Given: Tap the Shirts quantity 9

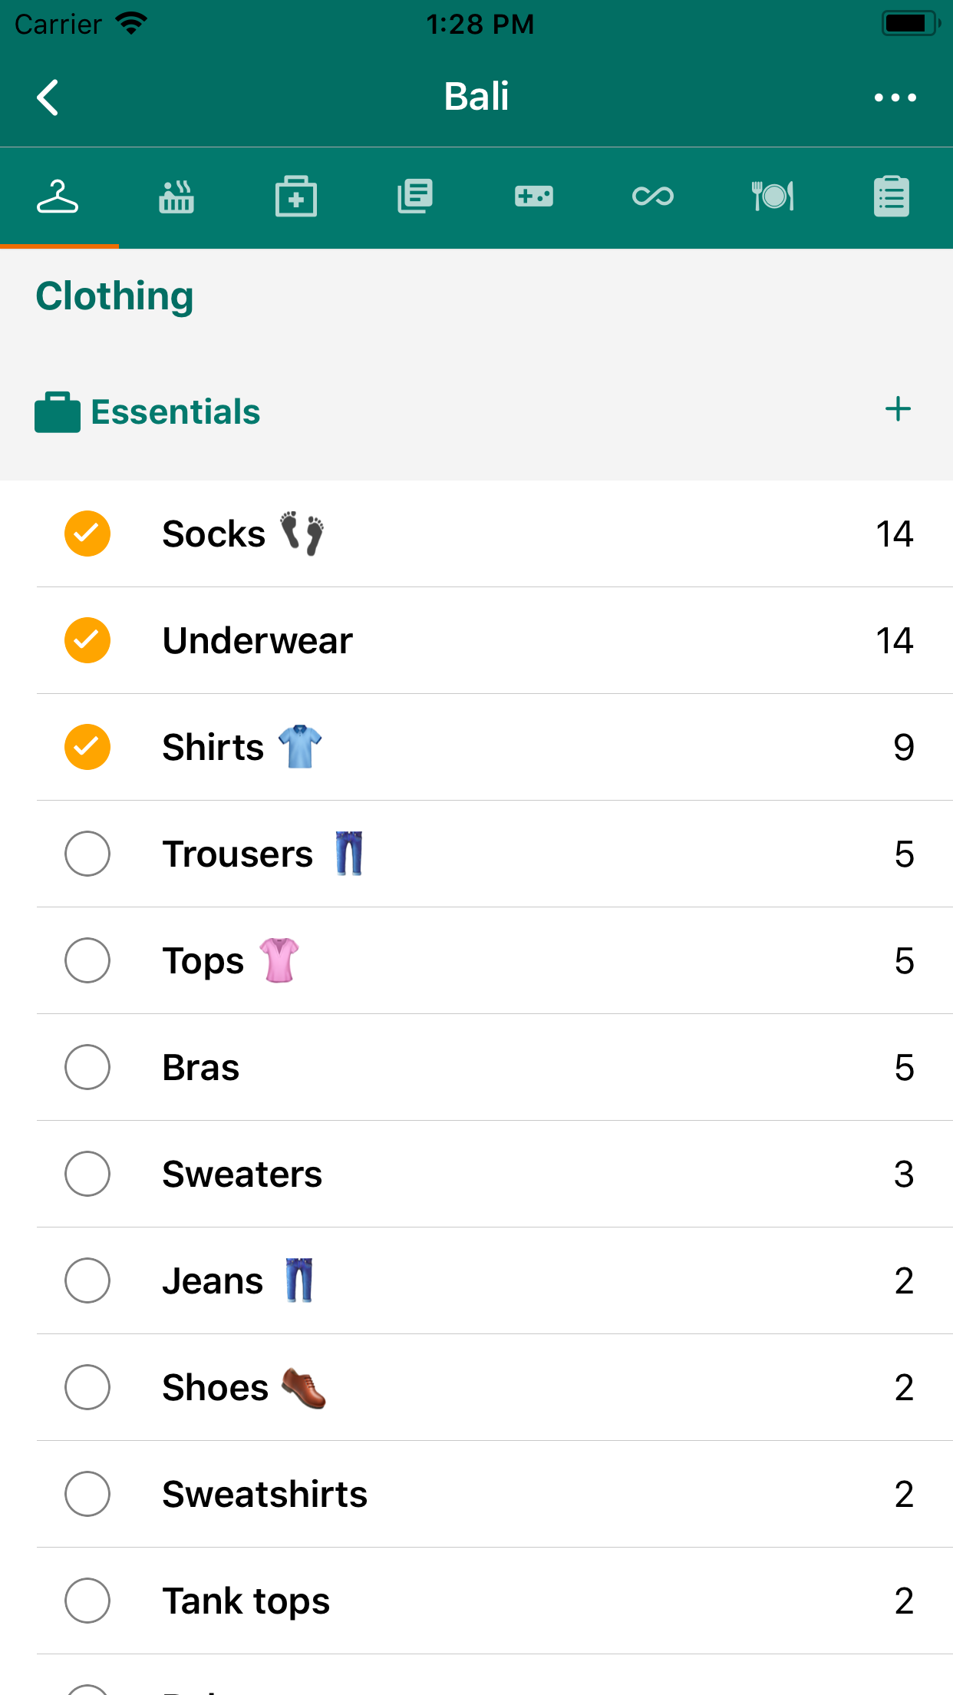Looking at the screenshot, I should click(903, 747).
